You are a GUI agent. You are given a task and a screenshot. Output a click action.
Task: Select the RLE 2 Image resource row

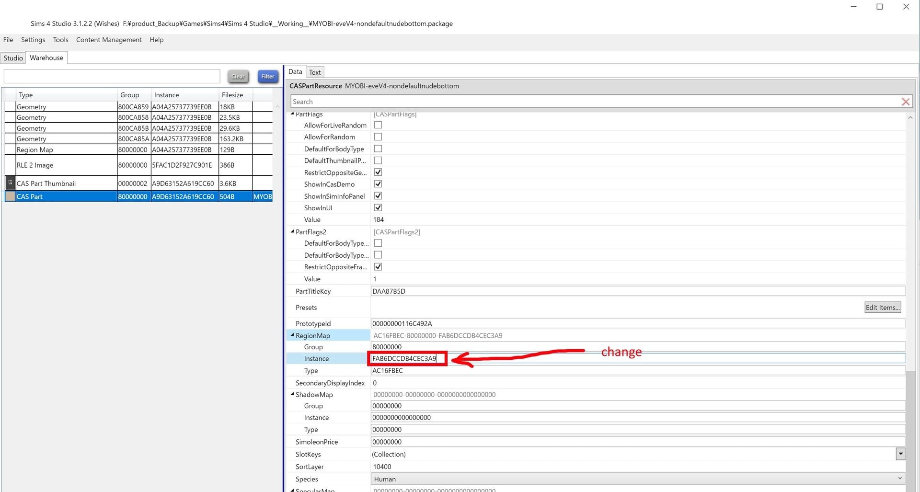(138, 165)
